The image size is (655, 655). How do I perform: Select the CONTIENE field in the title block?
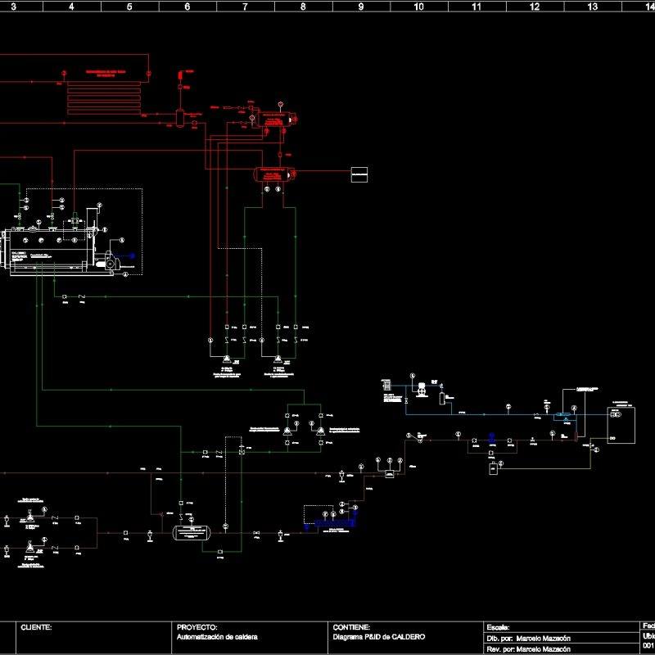pos(344,624)
